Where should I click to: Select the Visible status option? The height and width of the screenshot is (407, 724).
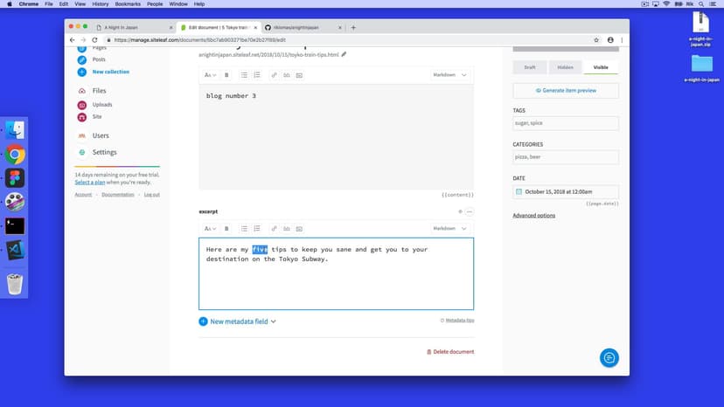(602, 67)
